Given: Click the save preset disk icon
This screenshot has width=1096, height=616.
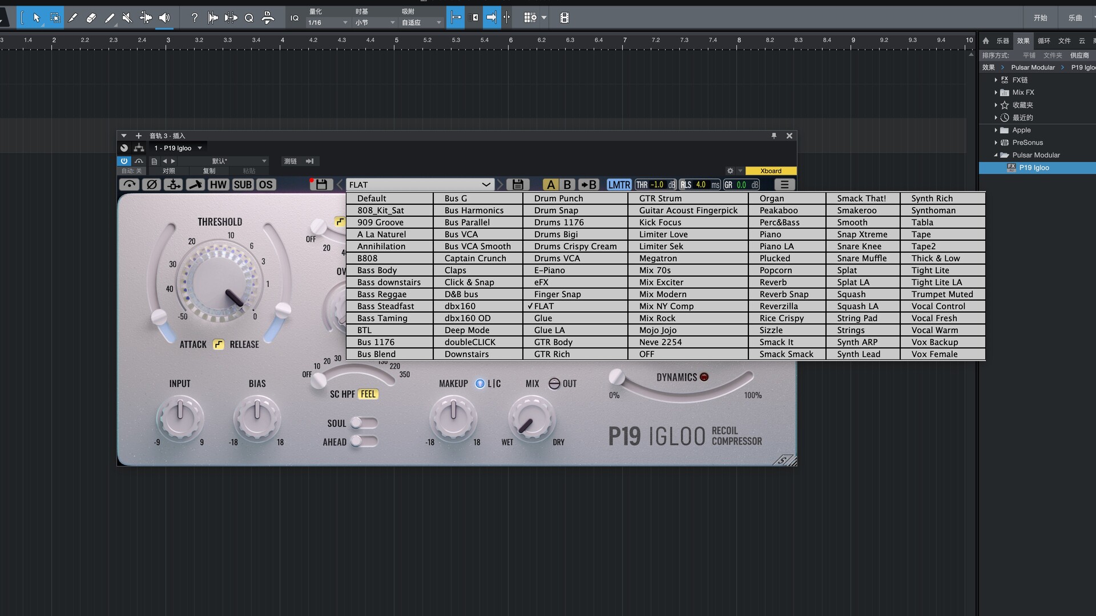Looking at the screenshot, I should click(x=518, y=184).
